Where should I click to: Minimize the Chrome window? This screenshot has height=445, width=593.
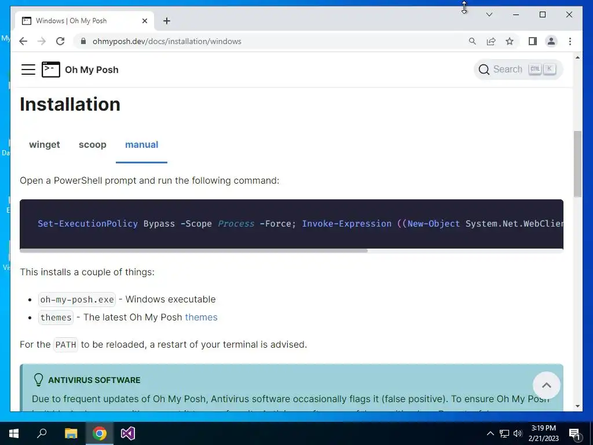[x=516, y=14]
